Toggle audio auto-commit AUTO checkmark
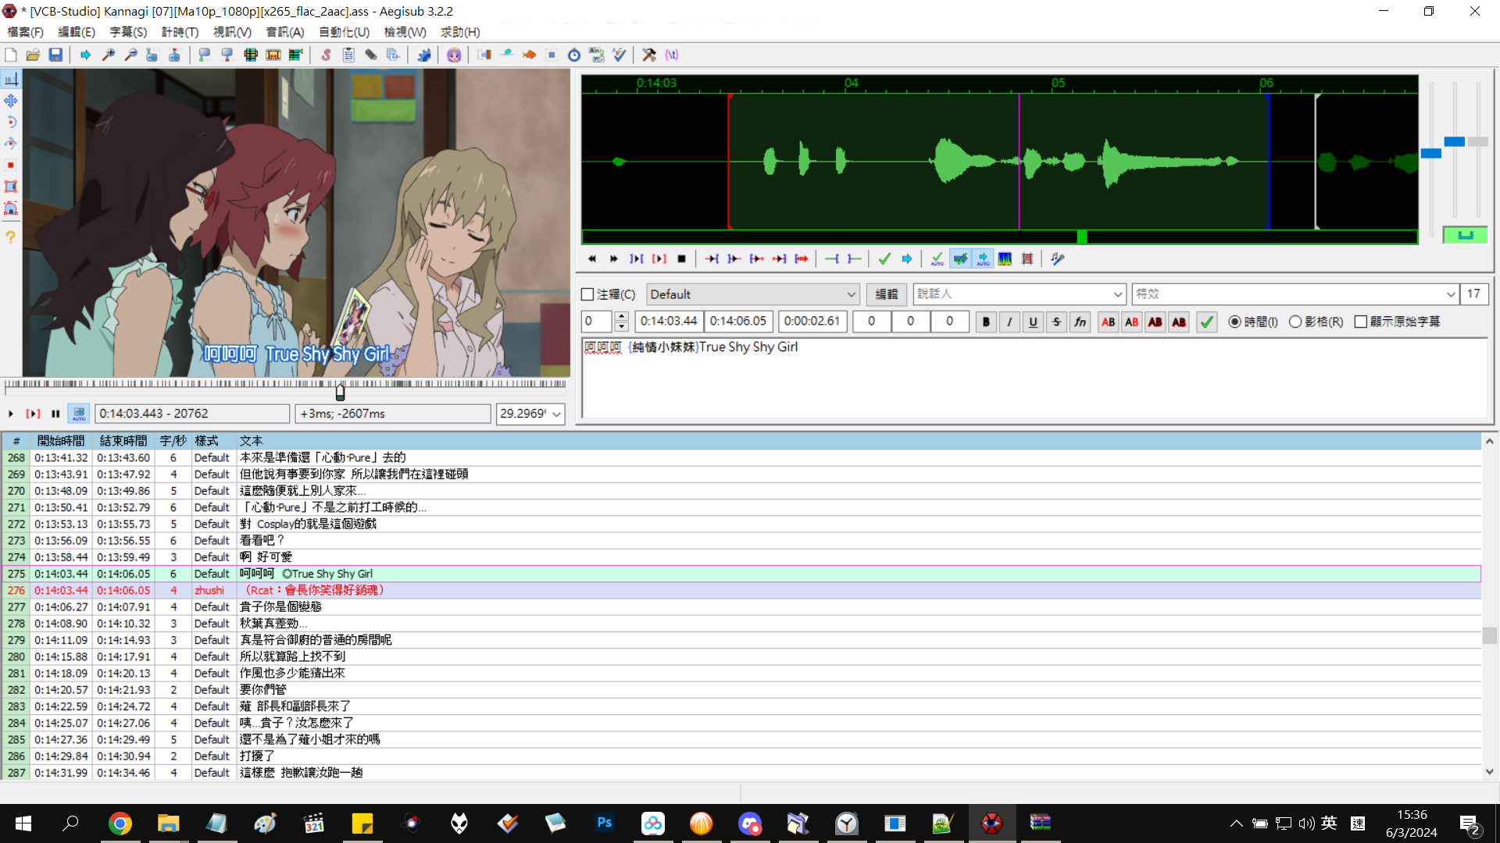Screen dimensions: 1500x843 pyautogui.click(x=937, y=258)
